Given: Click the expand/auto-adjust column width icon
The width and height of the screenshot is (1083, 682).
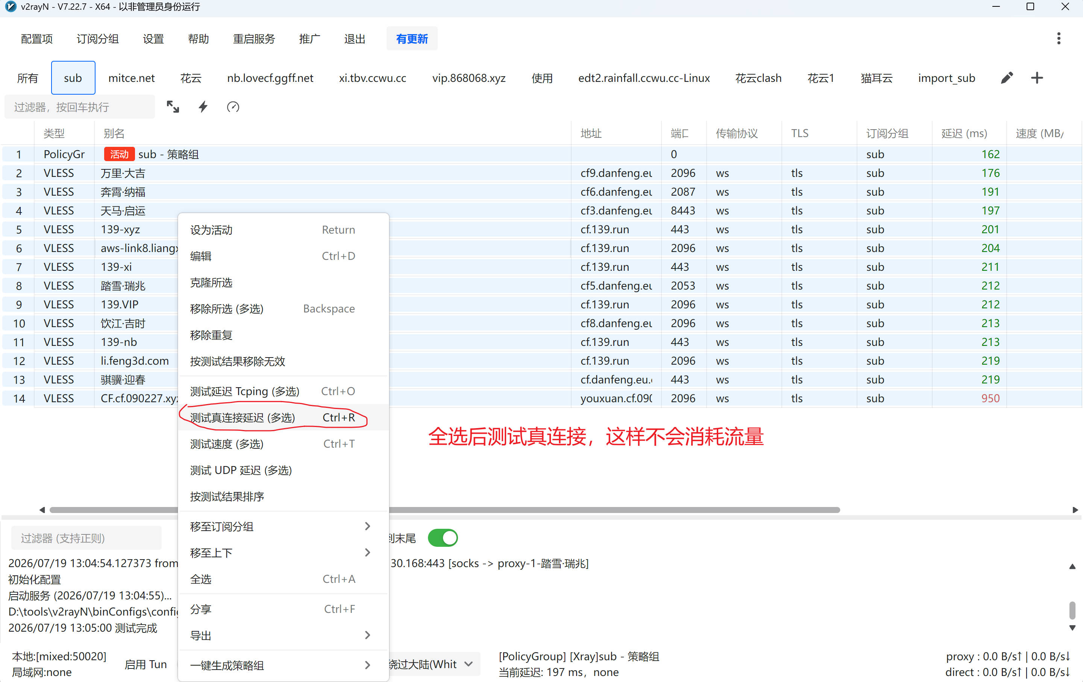Looking at the screenshot, I should click(x=173, y=107).
